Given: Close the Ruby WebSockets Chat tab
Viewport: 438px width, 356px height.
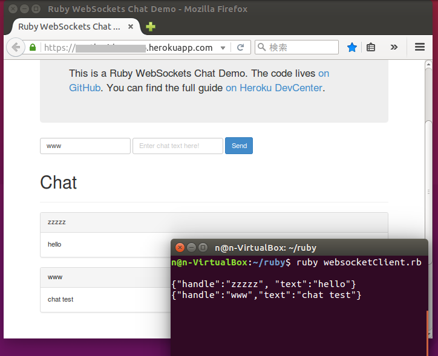Looking at the screenshot, I should pos(131,27).
